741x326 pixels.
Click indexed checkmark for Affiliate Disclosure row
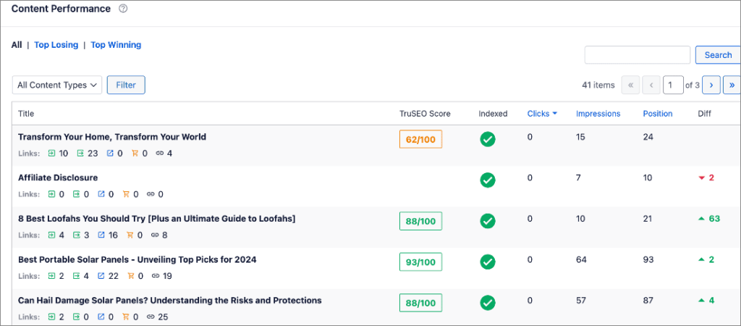point(488,180)
